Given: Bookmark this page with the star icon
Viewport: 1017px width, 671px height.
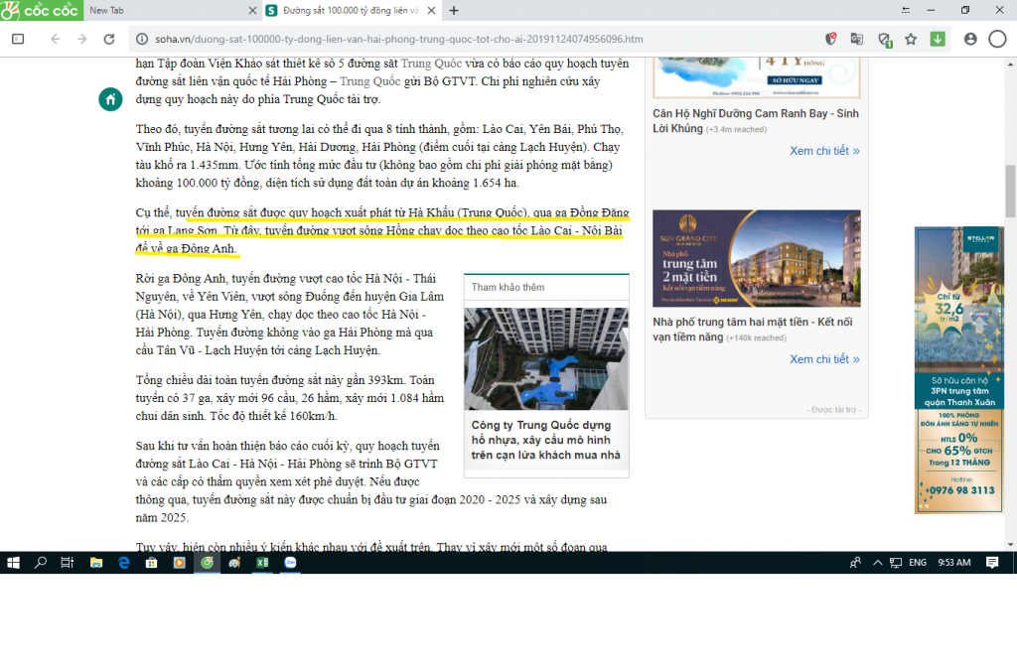Looking at the screenshot, I should [911, 39].
